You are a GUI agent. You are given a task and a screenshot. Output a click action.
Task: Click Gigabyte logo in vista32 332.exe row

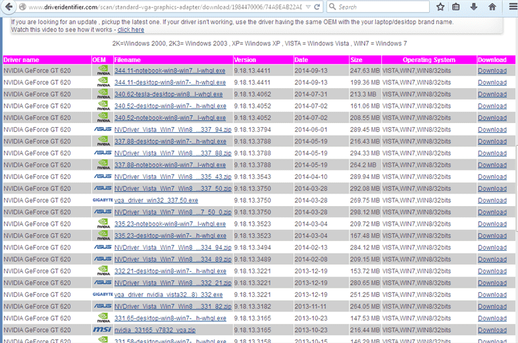[x=103, y=294]
